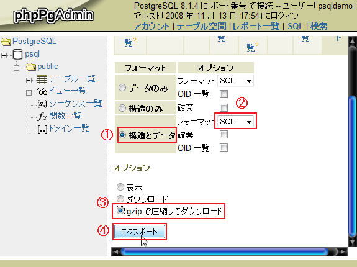Open the フォーマット SQL dropdown for 構造とデータ
This screenshot has width=357, height=267.
(x=235, y=122)
